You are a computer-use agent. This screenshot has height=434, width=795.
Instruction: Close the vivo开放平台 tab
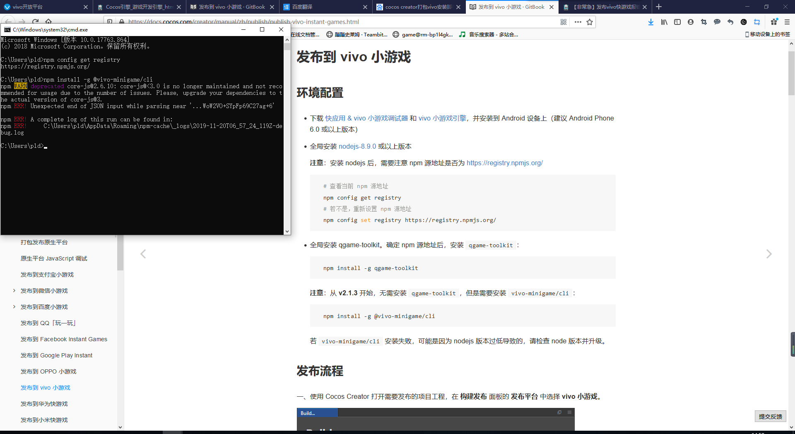pyautogui.click(x=86, y=7)
